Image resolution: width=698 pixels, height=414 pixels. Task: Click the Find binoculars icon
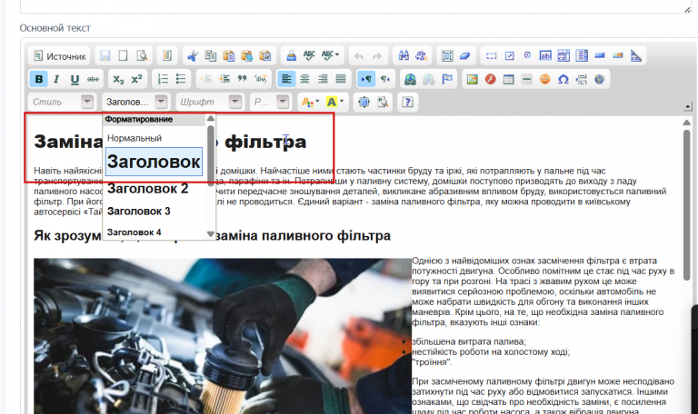click(404, 56)
